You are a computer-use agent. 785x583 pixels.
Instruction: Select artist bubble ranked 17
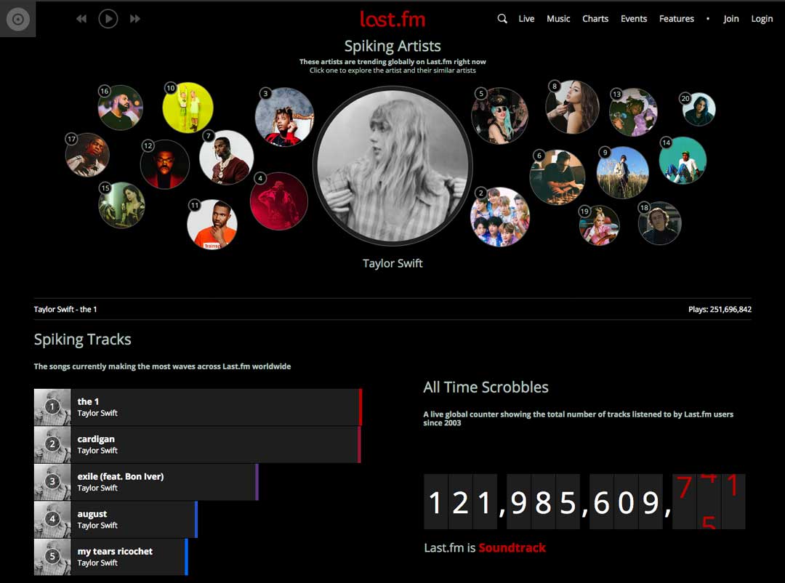point(87,155)
